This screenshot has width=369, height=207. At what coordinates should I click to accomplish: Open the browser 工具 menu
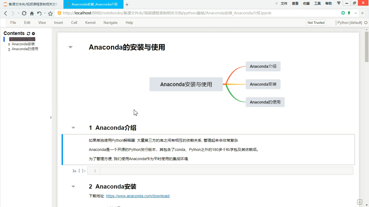click(x=317, y=4)
